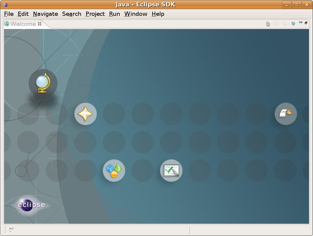
Task: Click the Customize page icon
Action: click(x=293, y=24)
